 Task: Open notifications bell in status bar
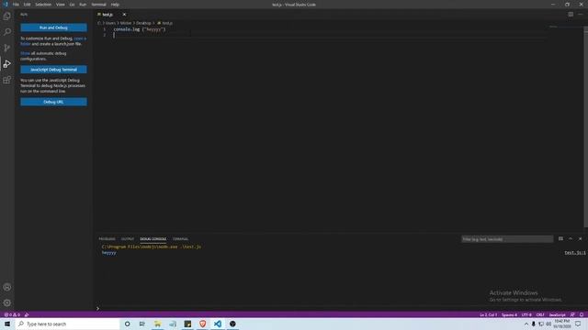pos(582,314)
